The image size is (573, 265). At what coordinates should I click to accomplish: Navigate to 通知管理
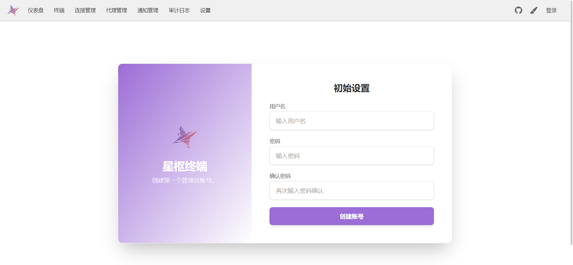[x=148, y=11]
